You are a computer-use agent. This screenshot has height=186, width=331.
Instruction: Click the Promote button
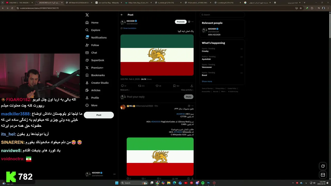pos(181,22)
